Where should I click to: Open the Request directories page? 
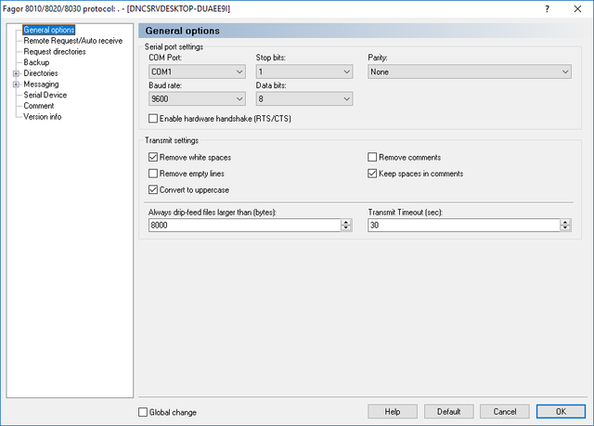[55, 51]
